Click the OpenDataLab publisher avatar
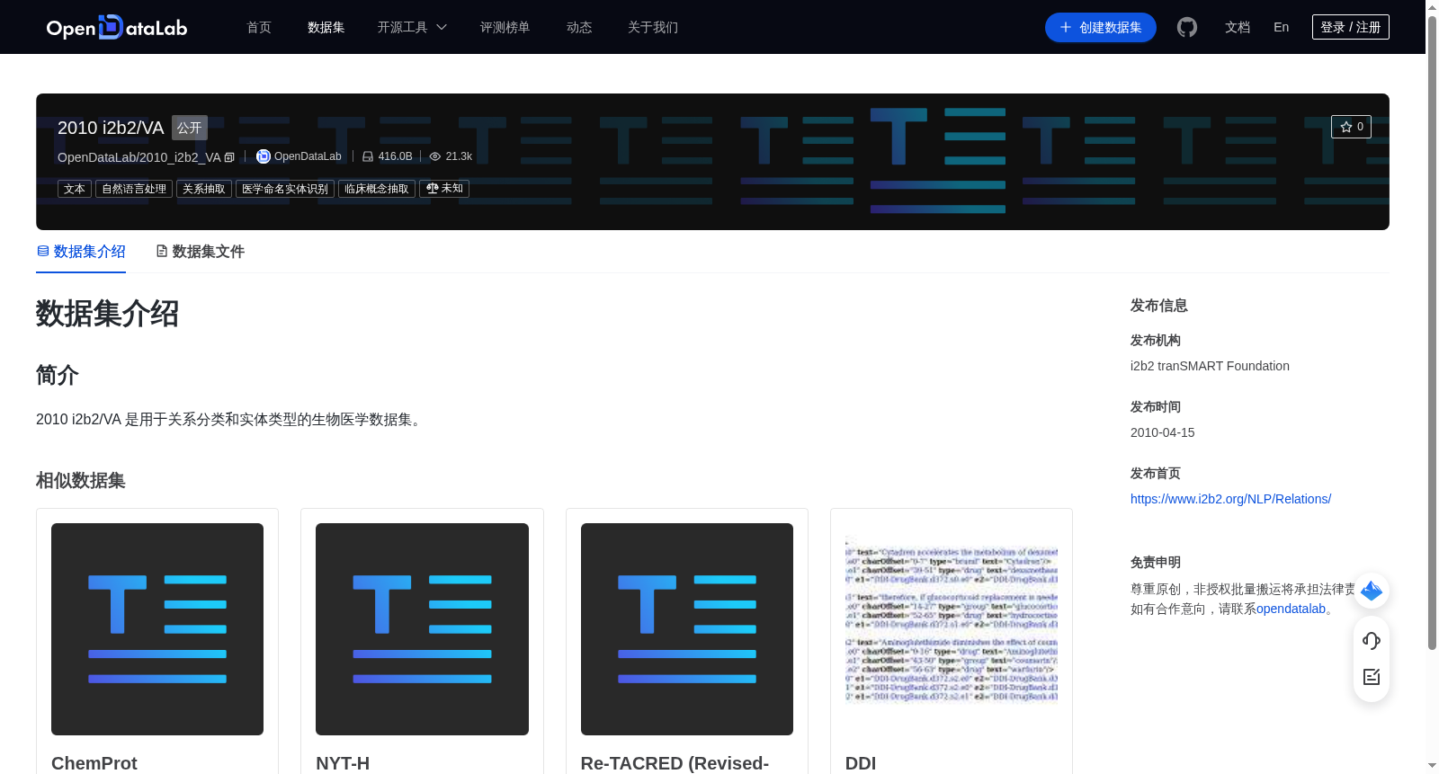 [x=263, y=156]
